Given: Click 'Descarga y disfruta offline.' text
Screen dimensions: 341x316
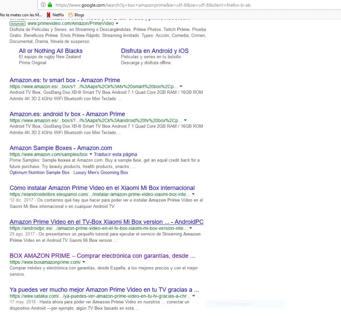Looking at the screenshot, I should click(x=146, y=63).
